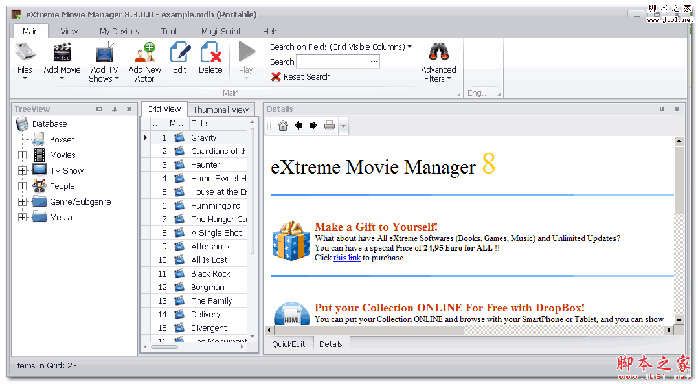
Task: Select Genre/Subgenre node in TreeView
Action: coord(80,202)
